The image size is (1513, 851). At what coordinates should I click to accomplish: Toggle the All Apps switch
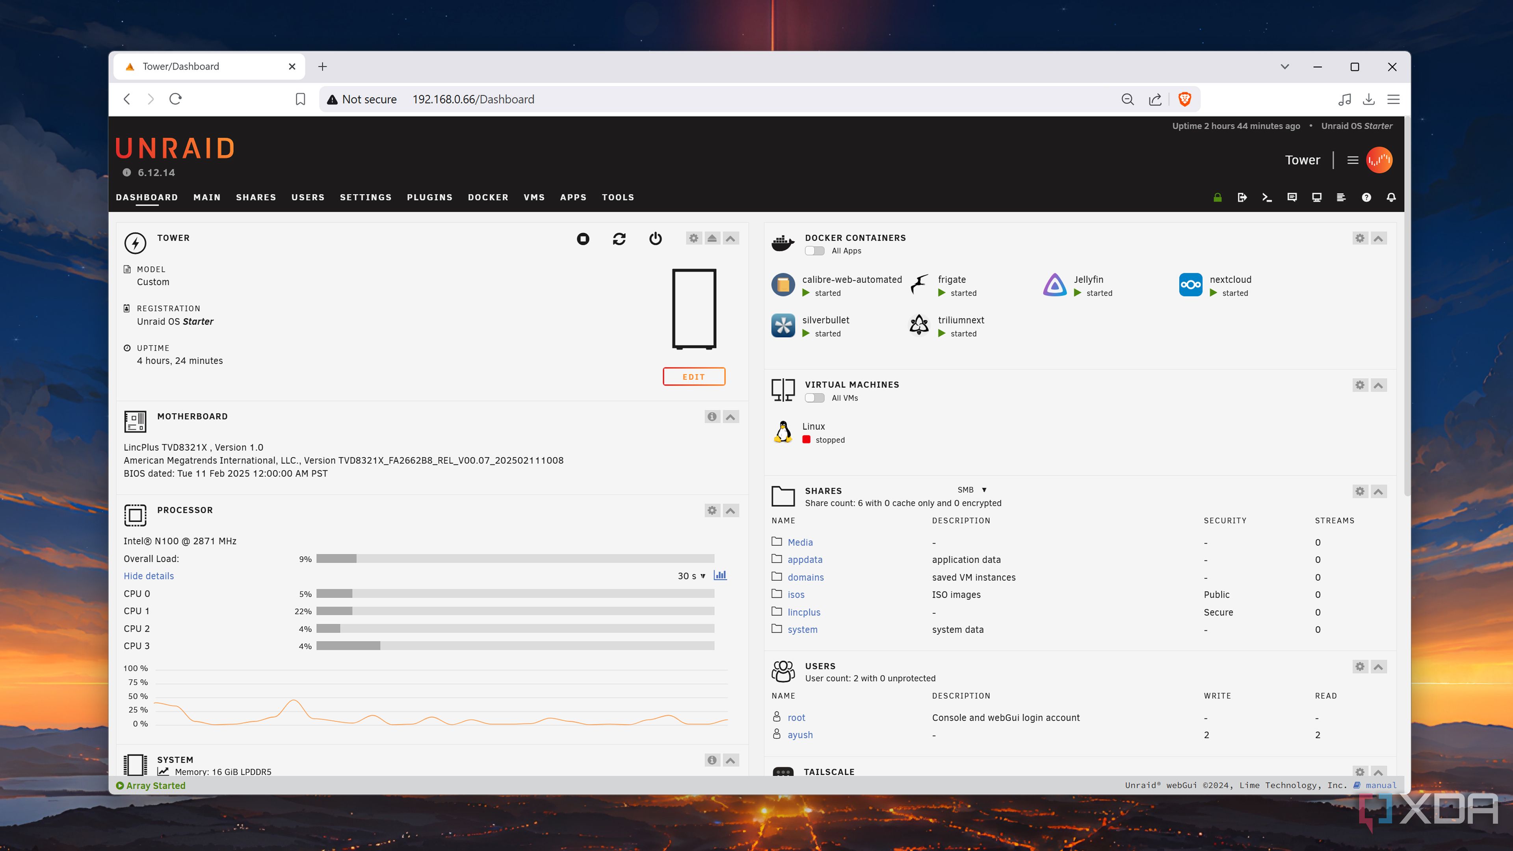tap(814, 251)
